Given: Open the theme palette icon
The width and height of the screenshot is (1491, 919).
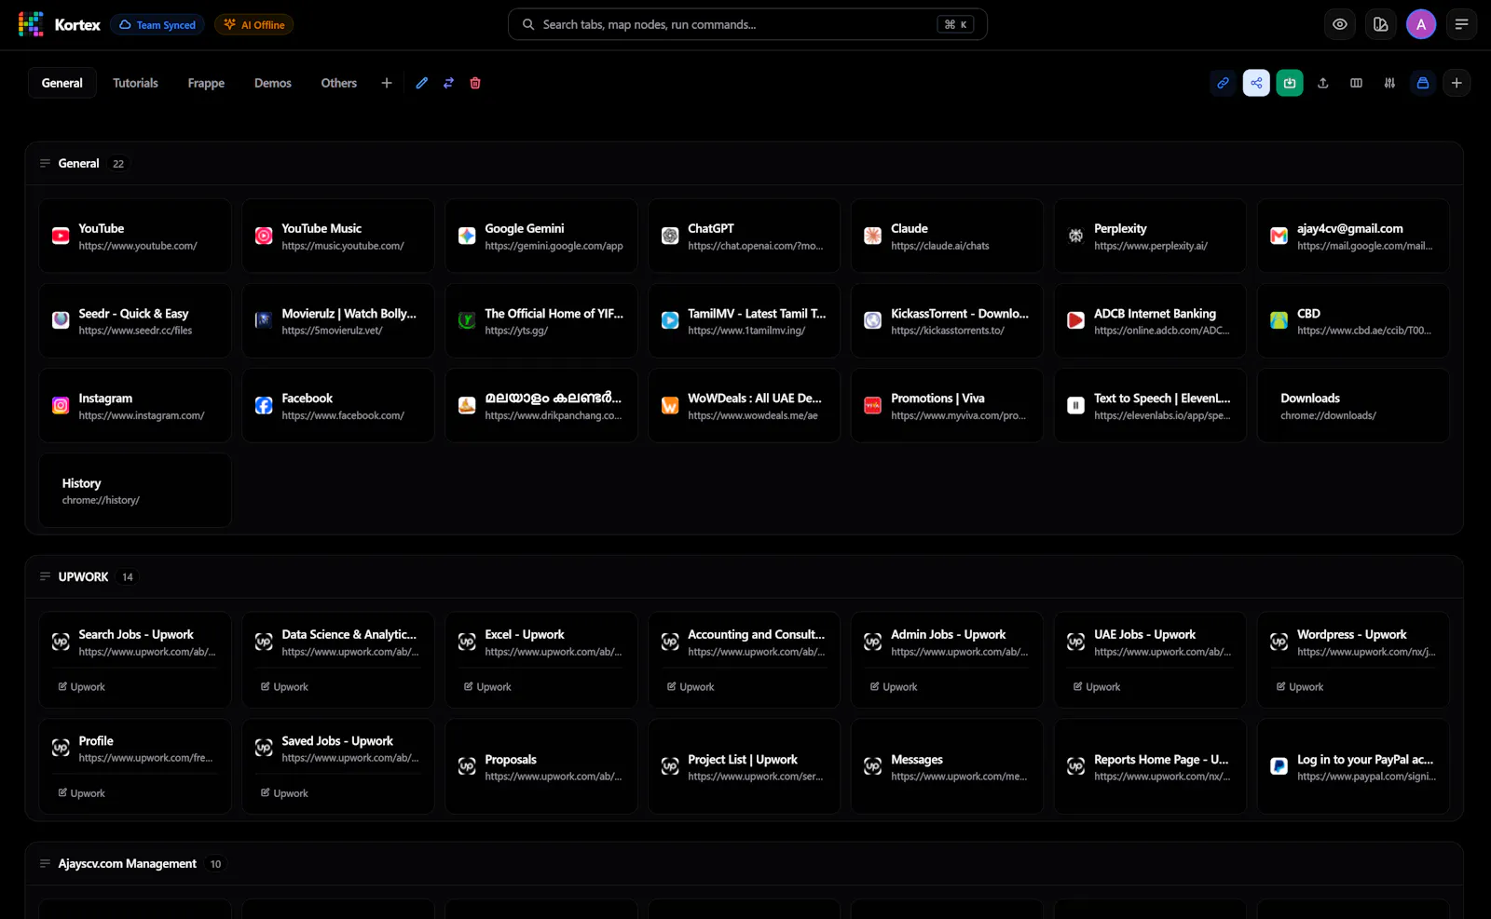Looking at the screenshot, I should [x=1380, y=24].
